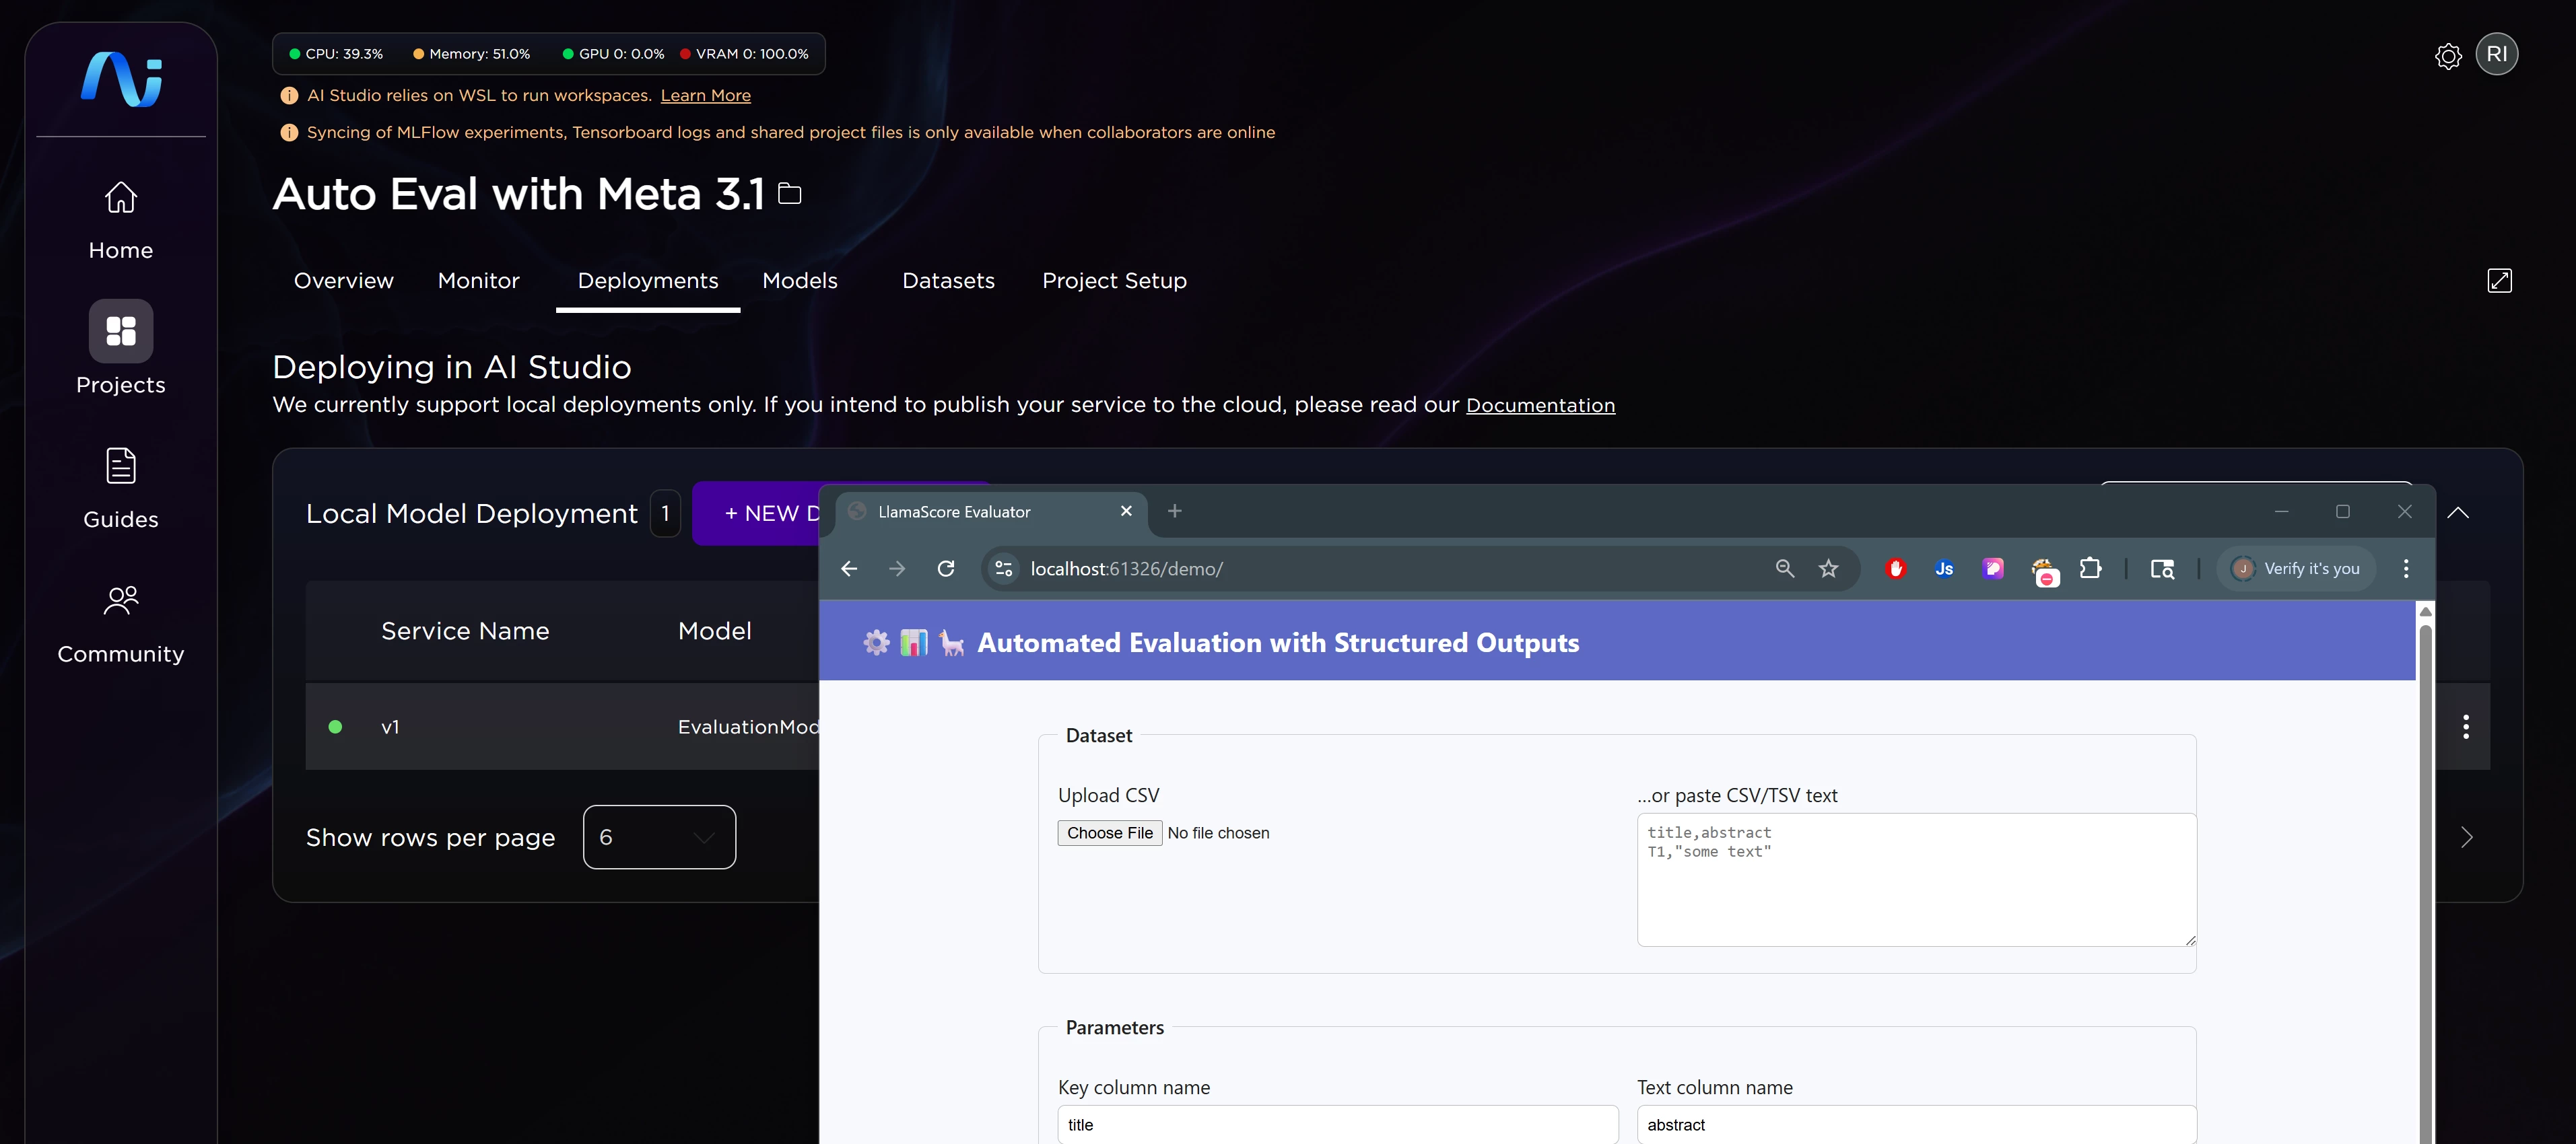Select the LlamaScore Evaluator browser tab
2576x1144 pixels.
953,511
